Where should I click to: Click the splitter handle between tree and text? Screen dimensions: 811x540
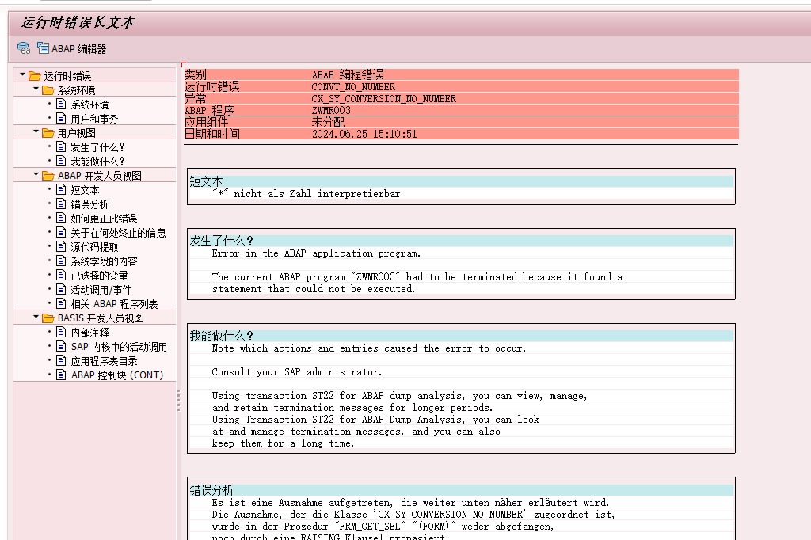178,396
